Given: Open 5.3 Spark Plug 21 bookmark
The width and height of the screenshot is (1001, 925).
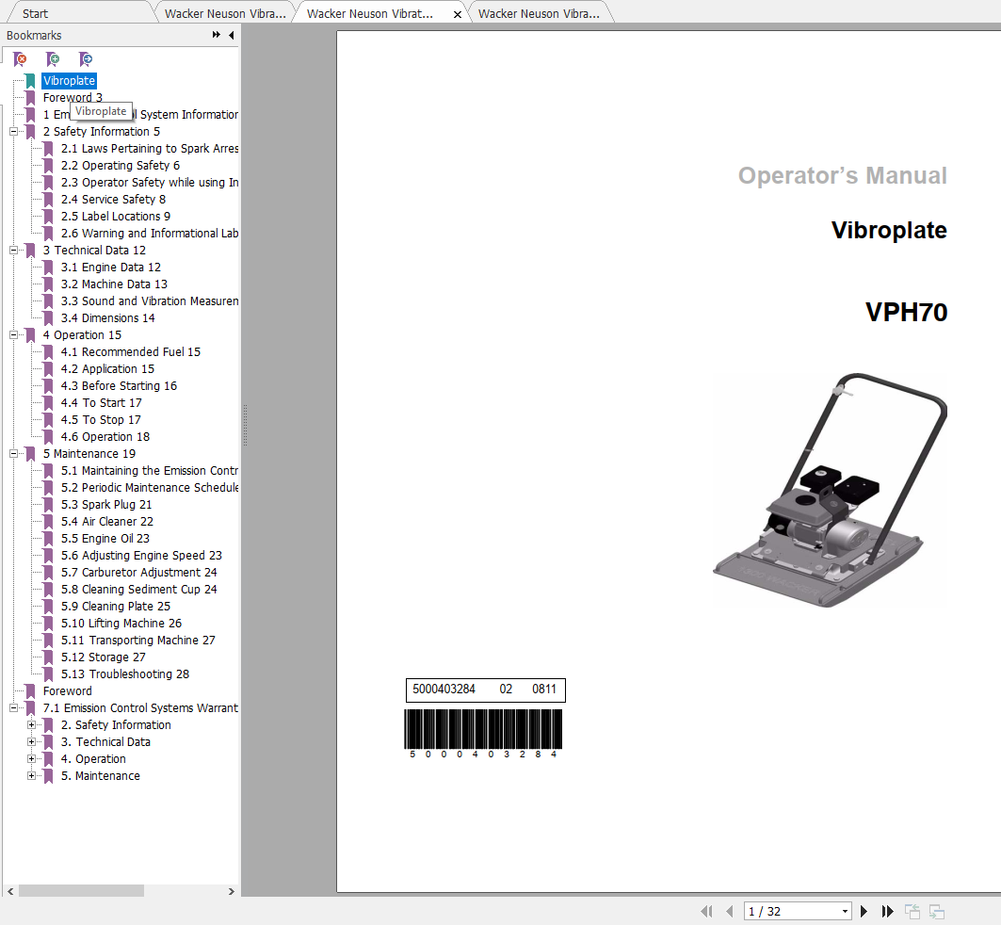Looking at the screenshot, I should pyautogui.click(x=106, y=504).
